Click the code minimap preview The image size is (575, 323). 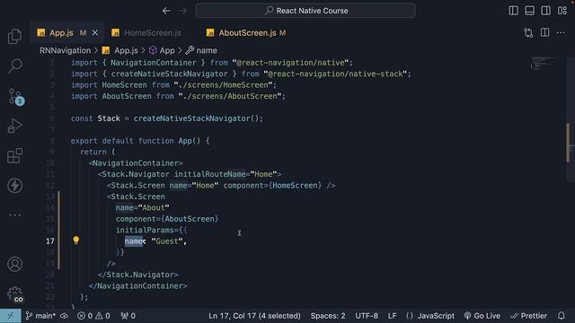pos(543,63)
